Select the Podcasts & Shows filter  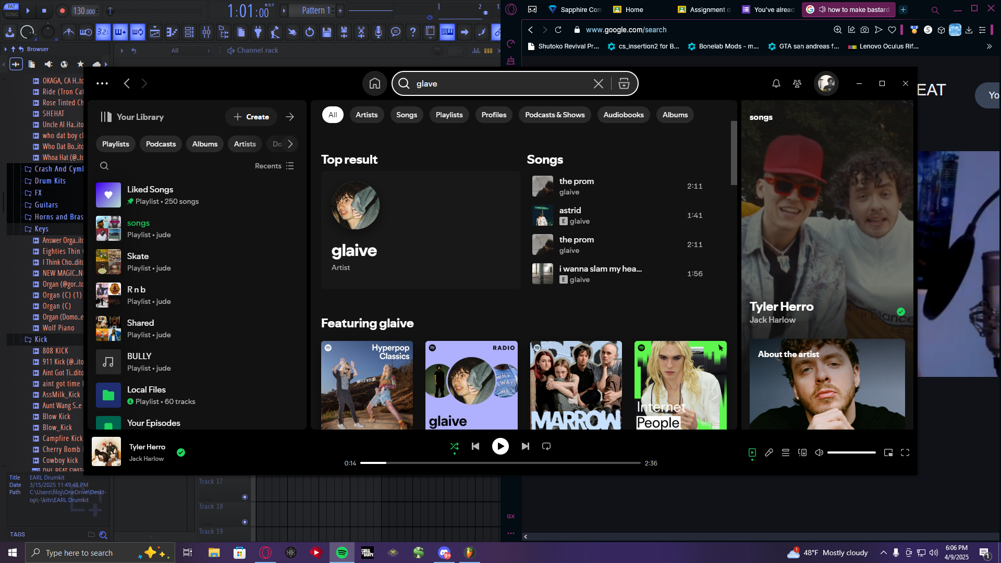click(x=555, y=115)
